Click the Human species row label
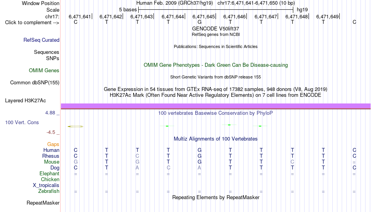Screen dimensions: 371x212 tap(51, 150)
